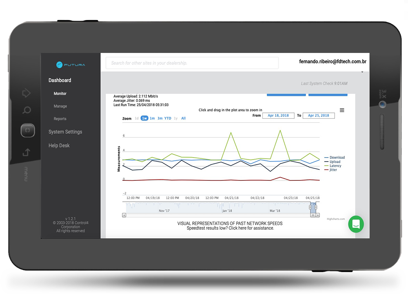Click the navigator scrollbar left arrow
This screenshot has width=408, height=294.
[x=124, y=215]
